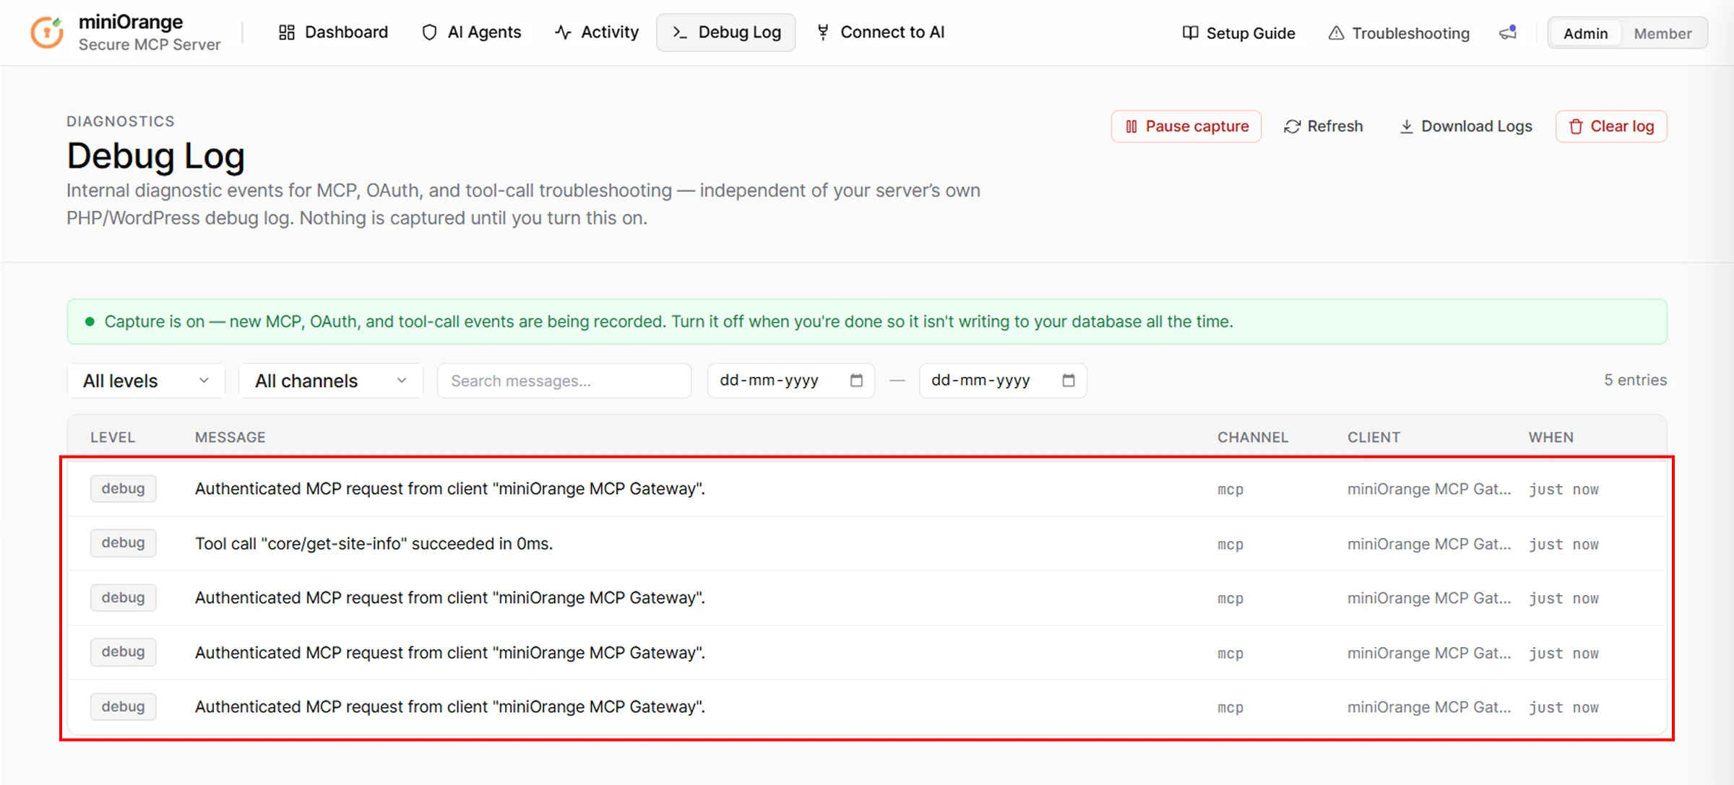Open the All channels dropdown
The height and width of the screenshot is (785, 1734).
[x=331, y=381]
